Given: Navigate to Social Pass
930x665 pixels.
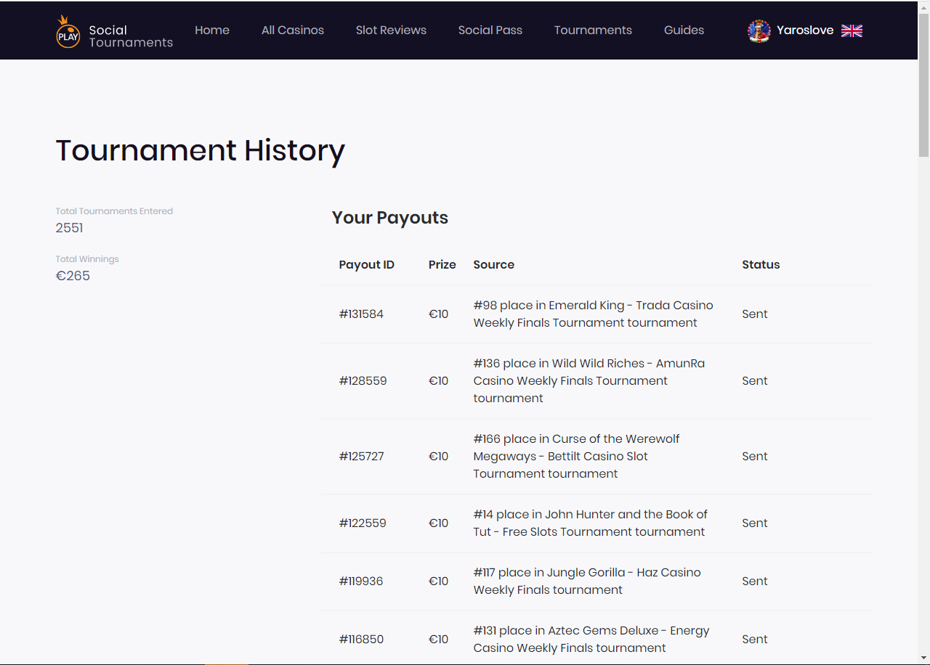Looking at the screenshot, I should tap(490, 30).
